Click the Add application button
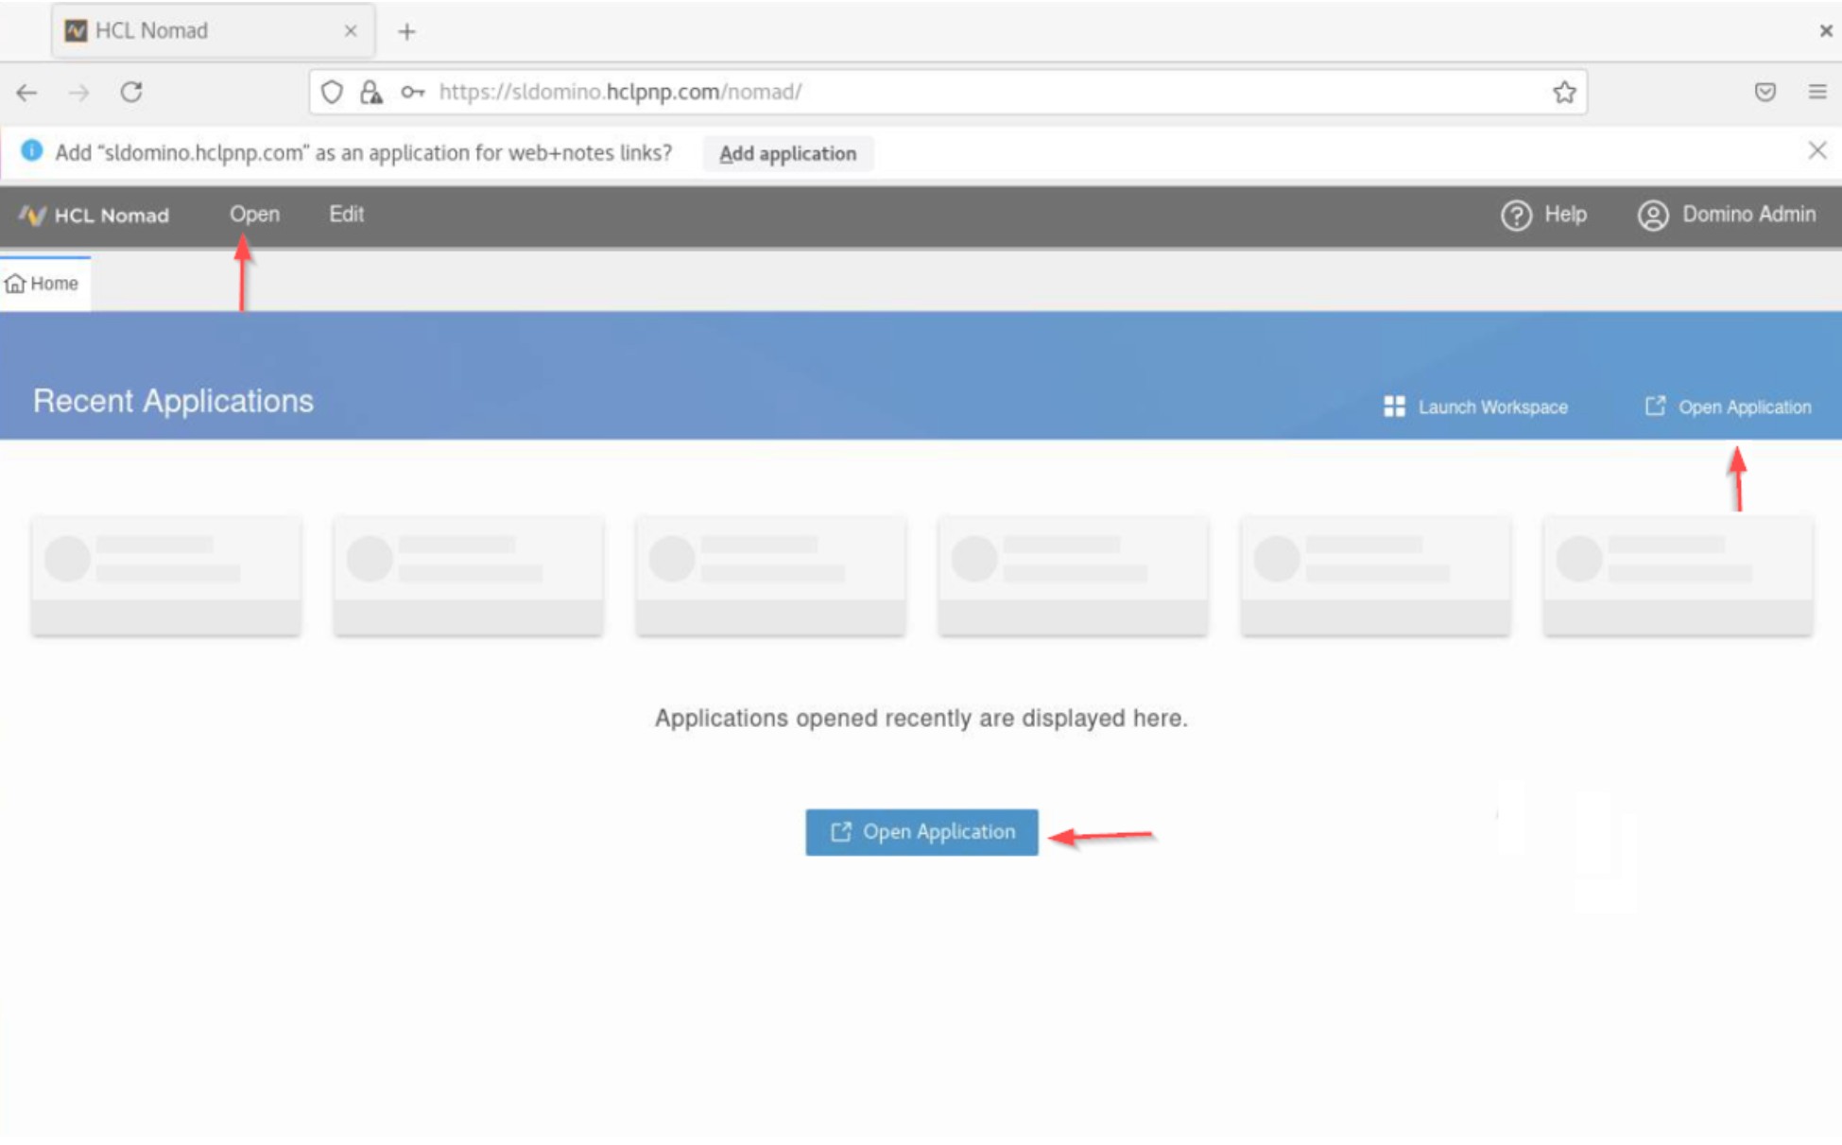This screenshot has height=1145, width=1842. pos(787,153)
